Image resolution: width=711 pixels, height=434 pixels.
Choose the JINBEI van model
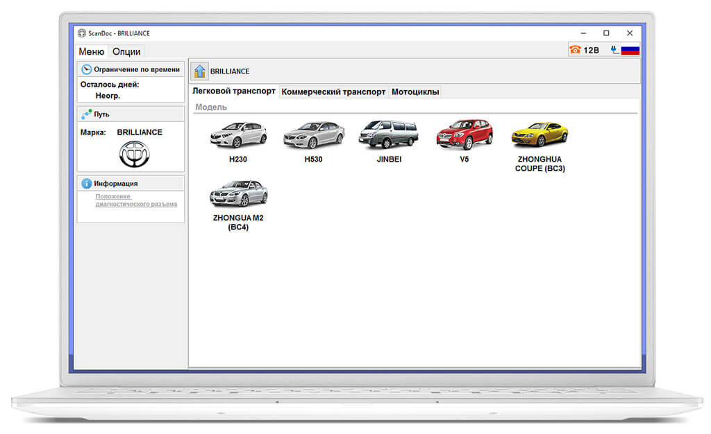pyautogui.click(x=389, y=141)
